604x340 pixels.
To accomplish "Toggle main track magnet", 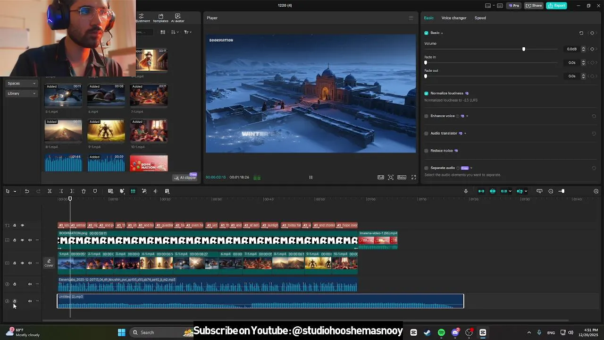I will (x=481, y=191).
